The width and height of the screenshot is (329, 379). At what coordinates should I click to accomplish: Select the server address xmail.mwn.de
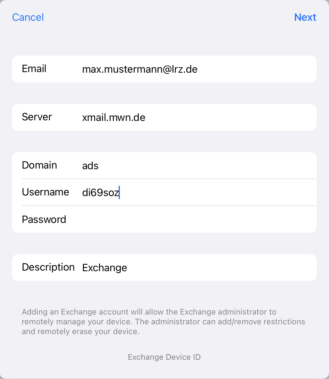tap(114, 118)
